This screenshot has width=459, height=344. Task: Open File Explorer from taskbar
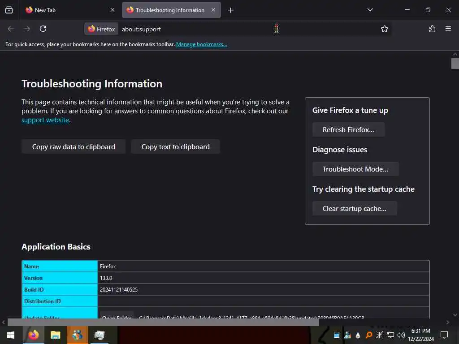coord(55,335)
